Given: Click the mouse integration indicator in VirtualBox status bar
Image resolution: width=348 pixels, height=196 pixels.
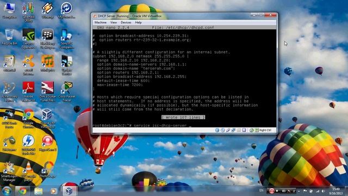Looking at the screenshot, I should coord(251,130).
